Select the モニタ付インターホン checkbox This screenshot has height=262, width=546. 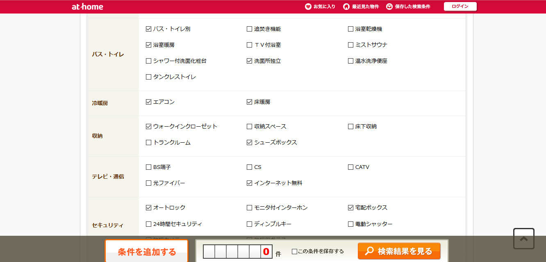coord(249,208)
